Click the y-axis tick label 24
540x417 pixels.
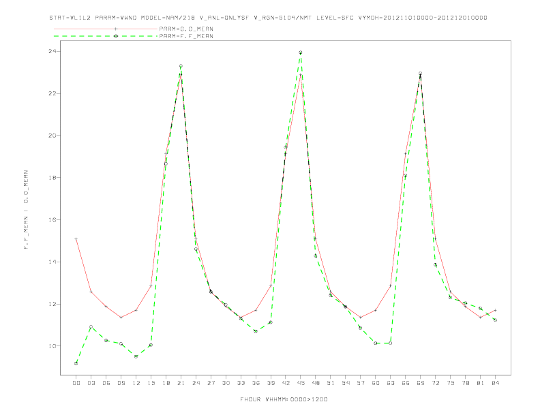(x=52, y=51)
